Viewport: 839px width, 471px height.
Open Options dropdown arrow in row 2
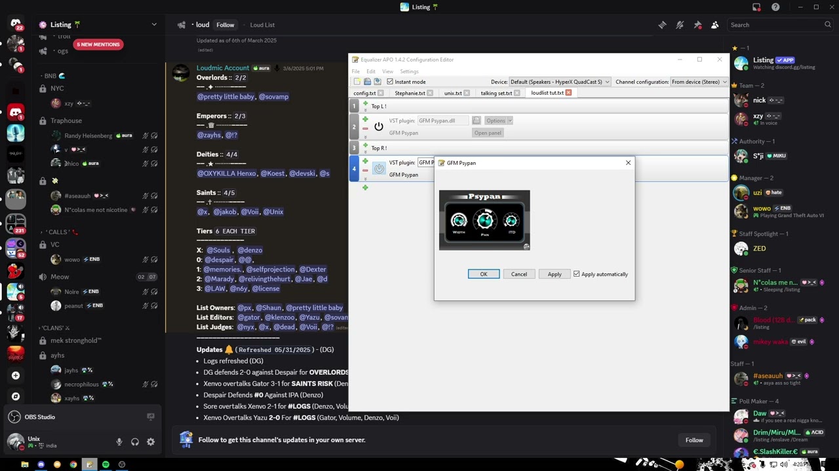coord(509,120)
